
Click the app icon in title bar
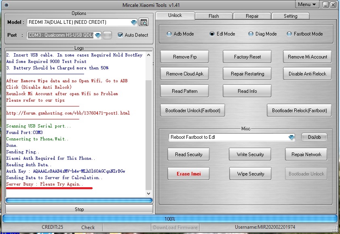coord(6,5)
